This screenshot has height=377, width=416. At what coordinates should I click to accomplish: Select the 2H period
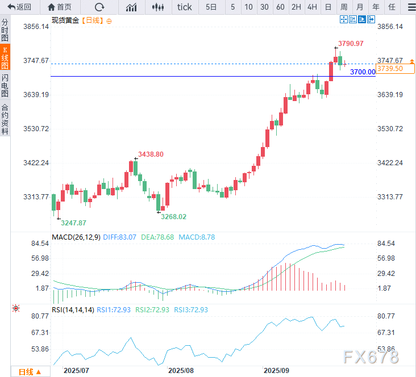click(296, 7)
